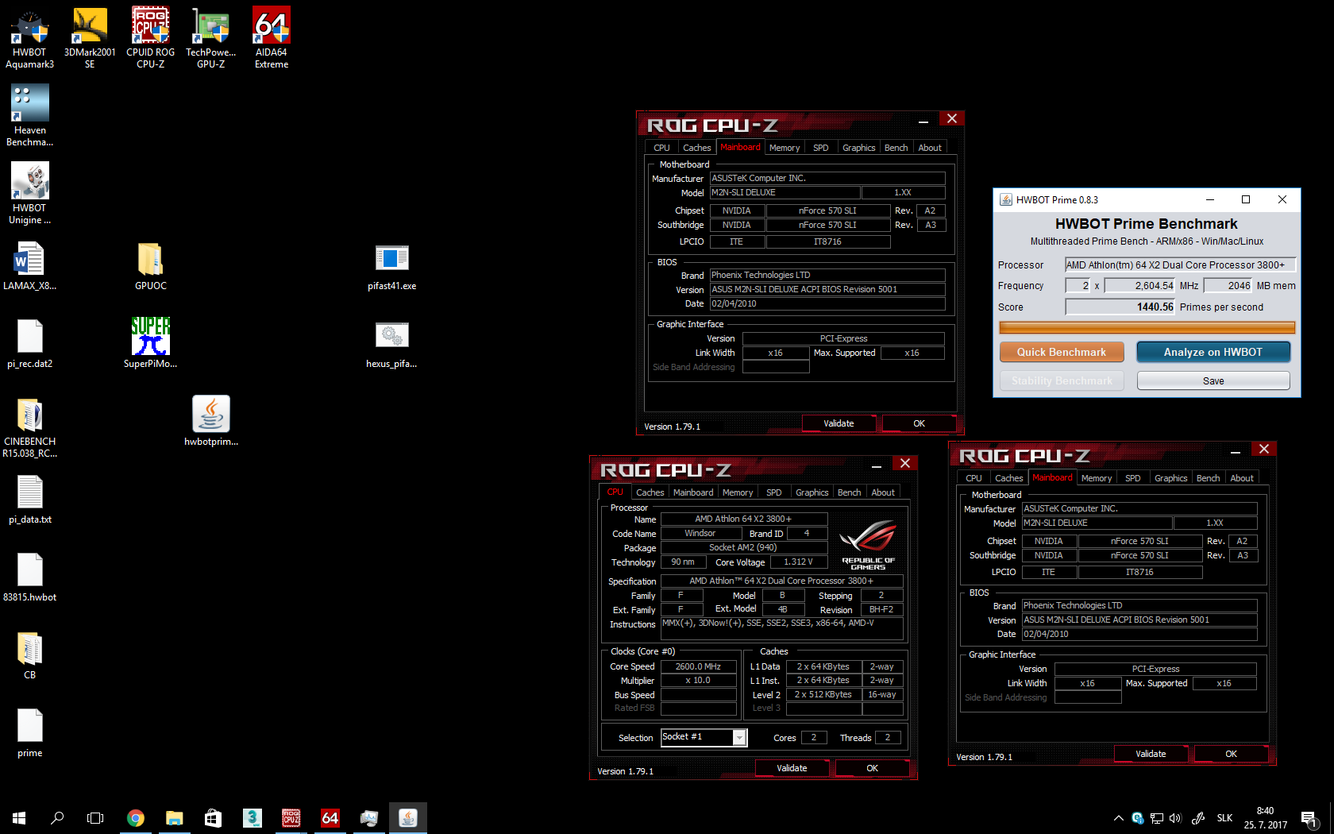Open 3DMark2001 SE desktop shortcut
Screen dimensions: 1334x834
coord(90,38)
